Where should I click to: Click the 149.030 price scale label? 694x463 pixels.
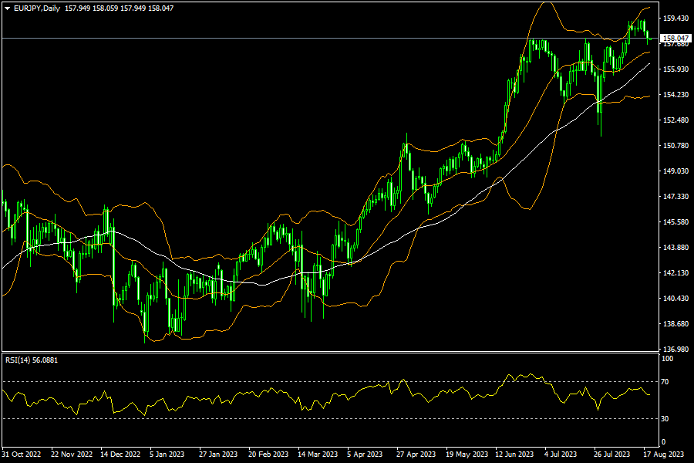[675, 171]
